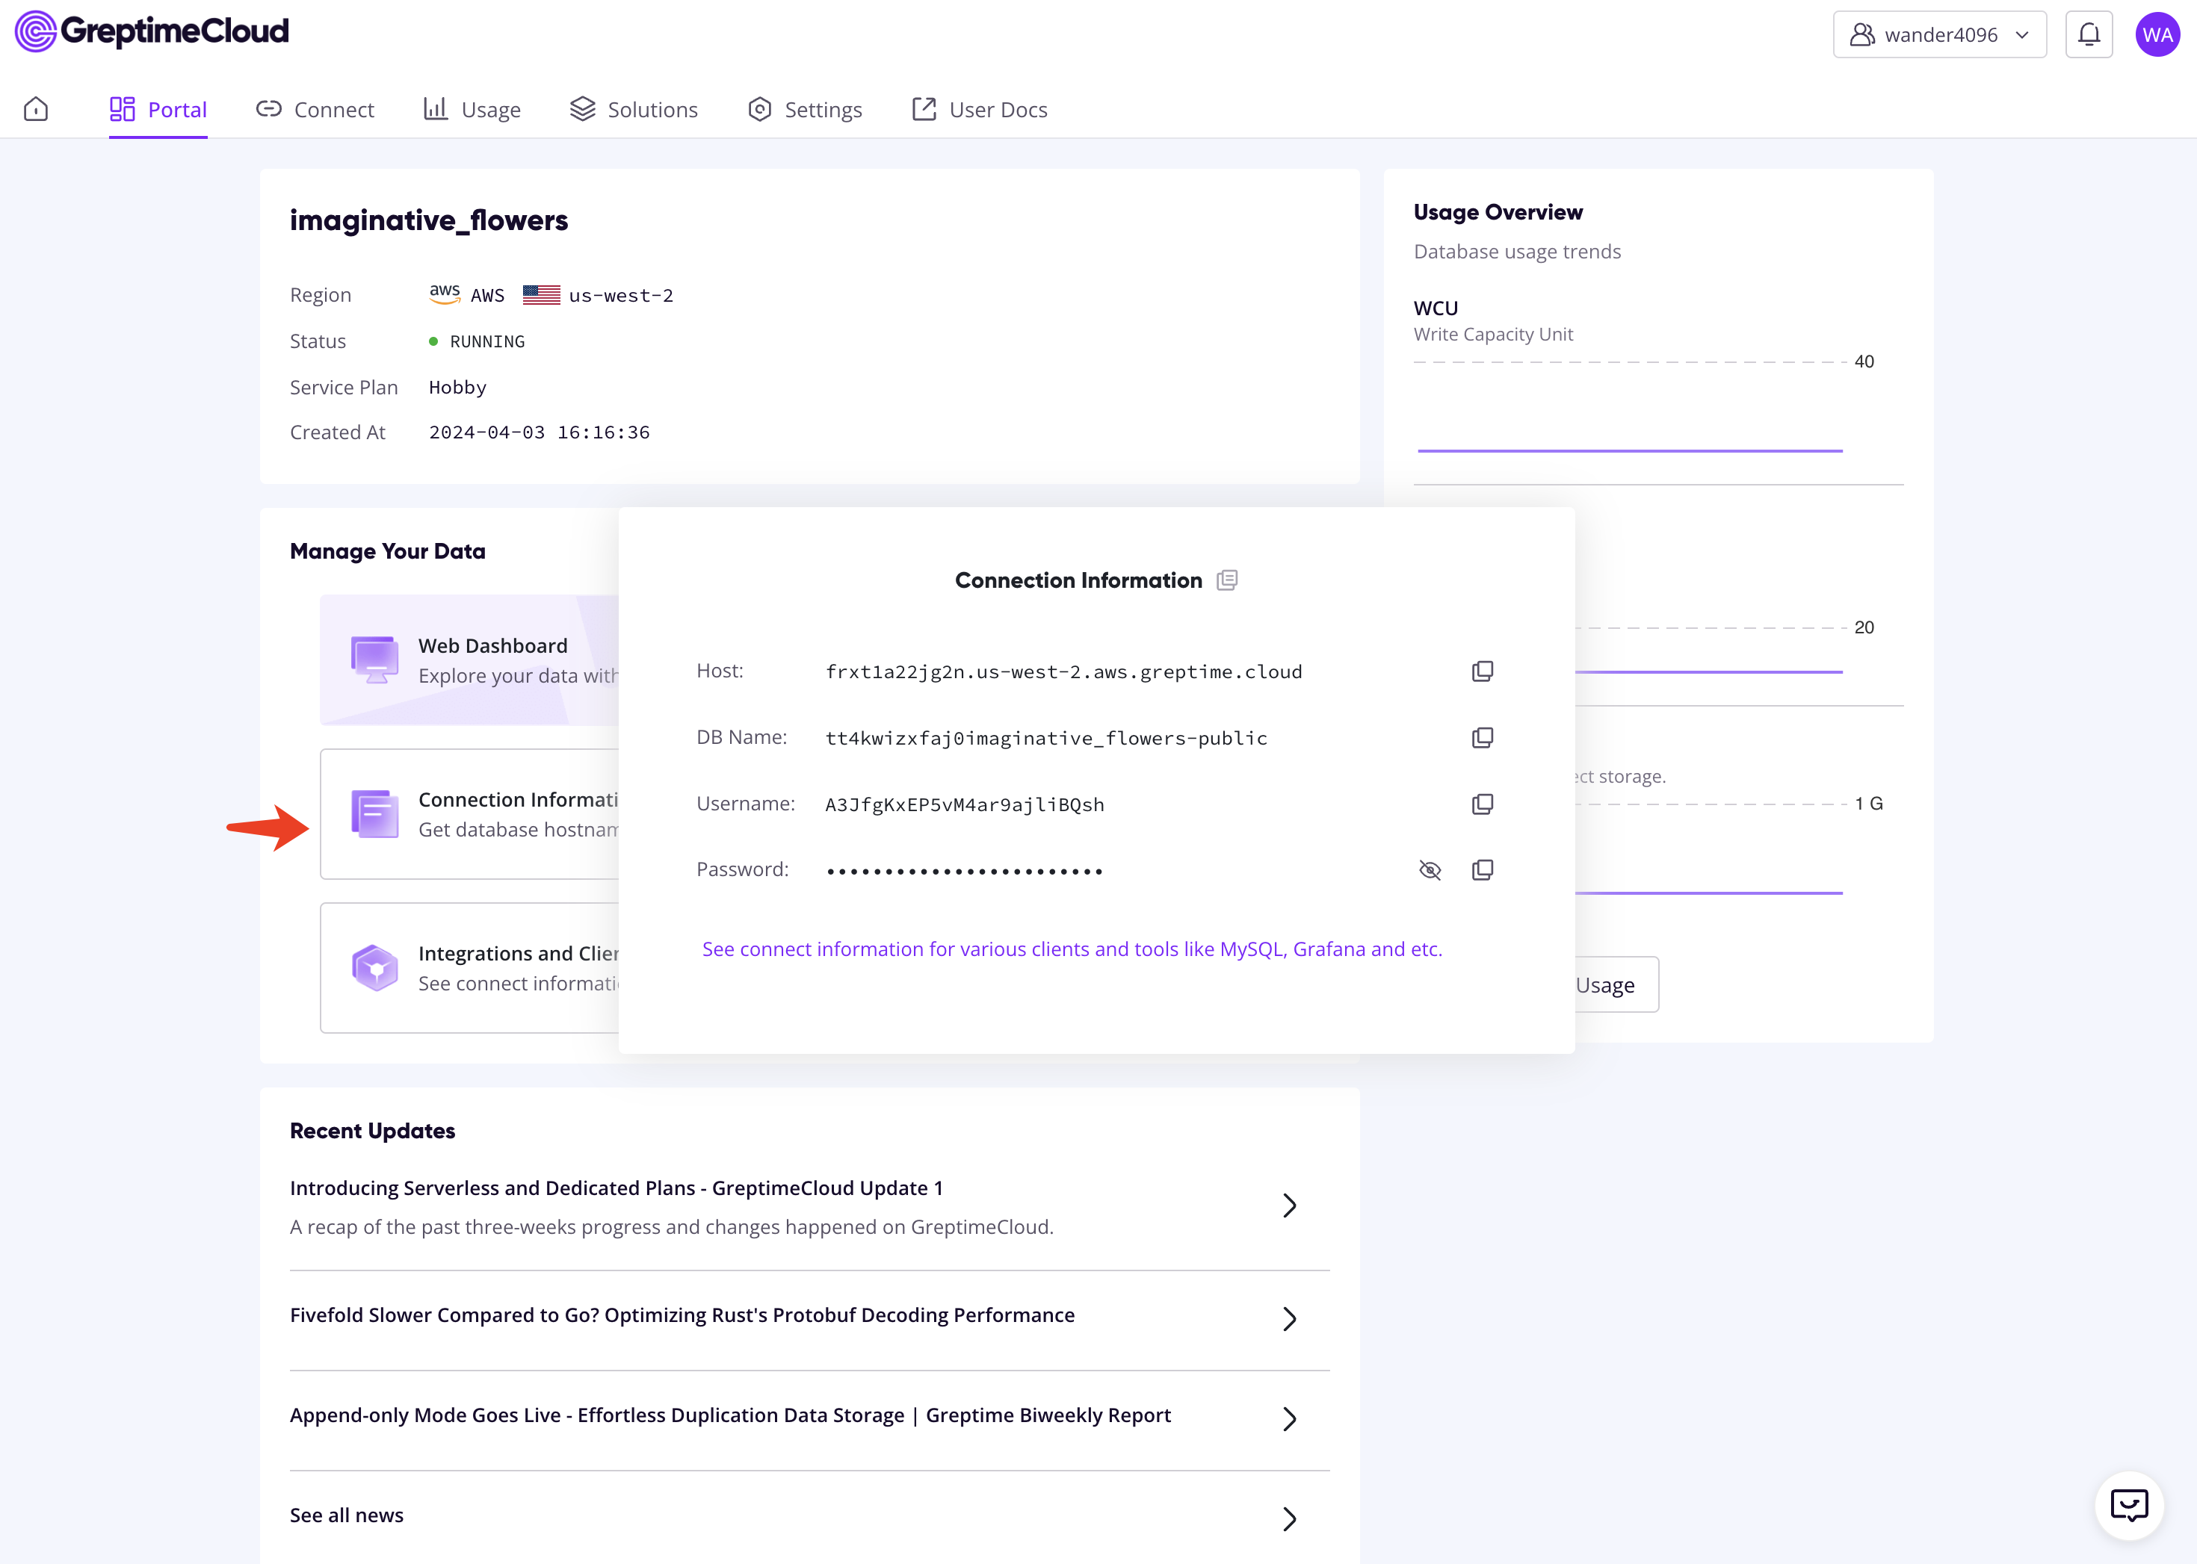Open the Web Dashboard card icon

(x=375, y=659)
